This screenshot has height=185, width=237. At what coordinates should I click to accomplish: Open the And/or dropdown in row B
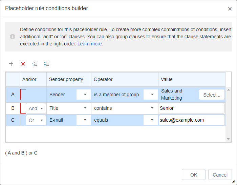(36, 108)
